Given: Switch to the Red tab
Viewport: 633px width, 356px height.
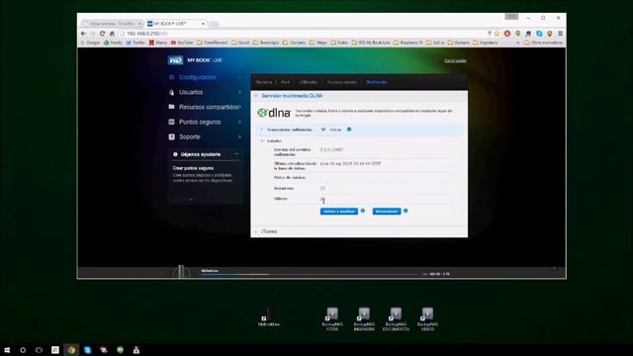Looking at the screenshot, I should (x=286, y=82).
